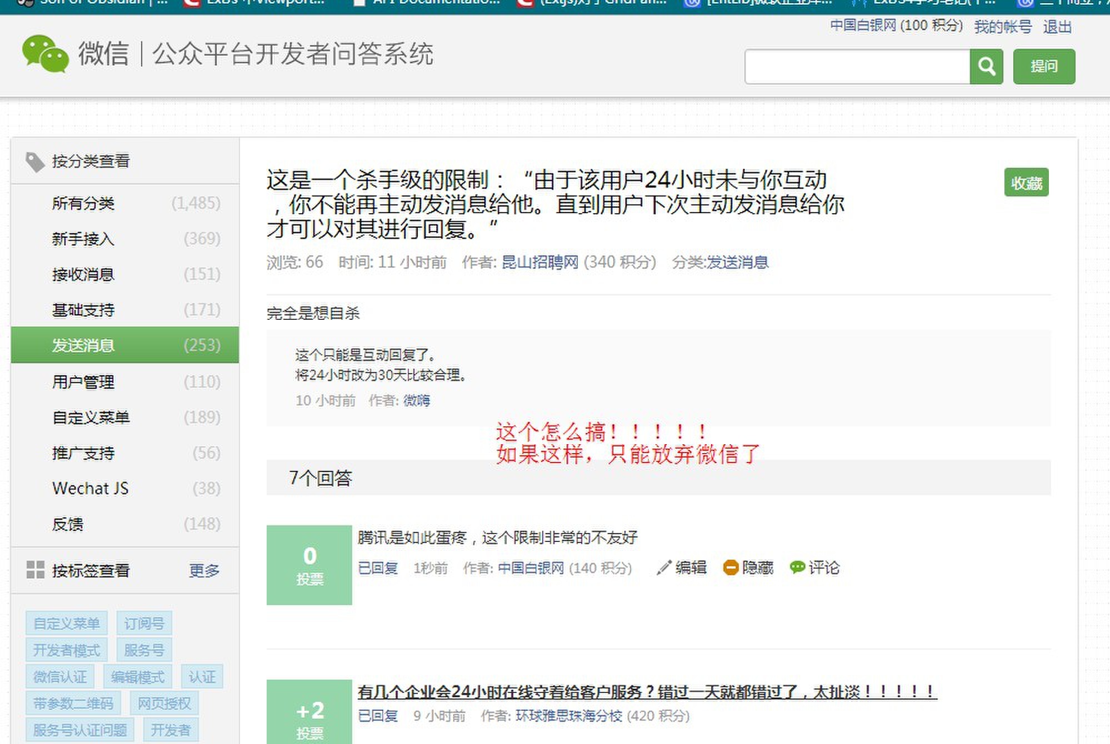The height and width of the screenshot is (744, 1110).
Task: Click the 带参数二维码 tag
Action: tap(73, 703)
